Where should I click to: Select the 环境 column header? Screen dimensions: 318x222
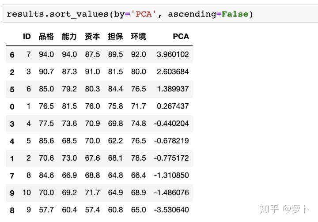tap(138, 37)
